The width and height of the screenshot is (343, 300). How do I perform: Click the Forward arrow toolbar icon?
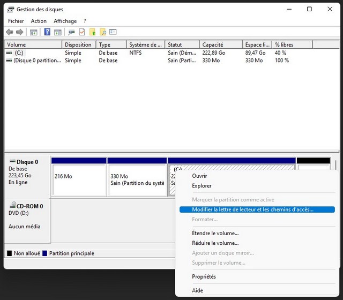pyautogui.click(x=20, y=32)
